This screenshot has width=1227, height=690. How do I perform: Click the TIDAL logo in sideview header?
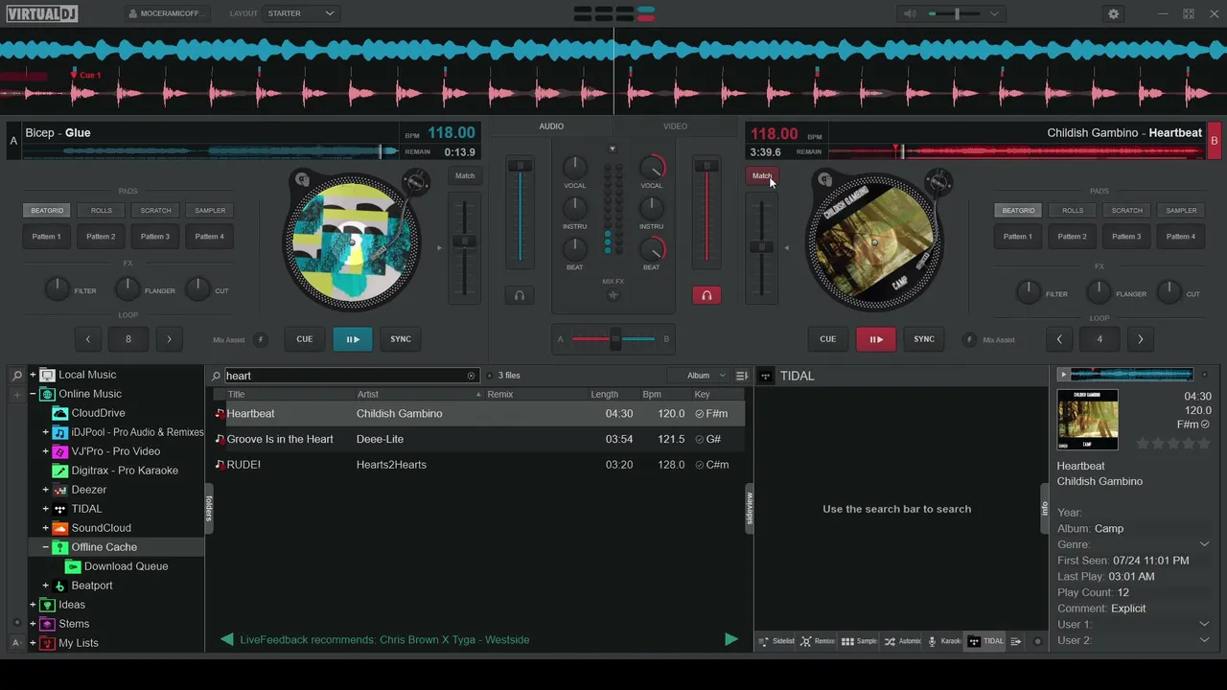(x=765, y=376)
